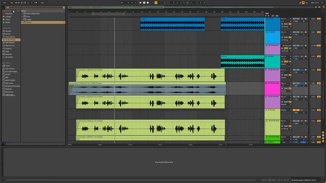Screen dimensions: 326x183
Task: Open the Drums category in browser
Action: click(x=8, y=34)
